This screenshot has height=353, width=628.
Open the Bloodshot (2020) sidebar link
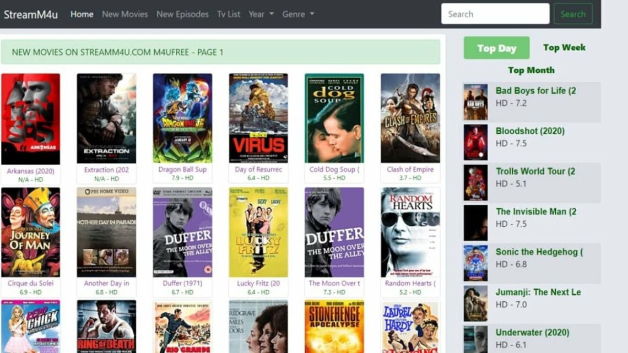coord(530,131)
